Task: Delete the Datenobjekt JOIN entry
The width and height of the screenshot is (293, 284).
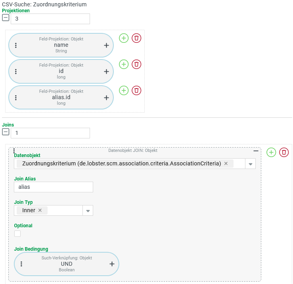Action: 284,152
